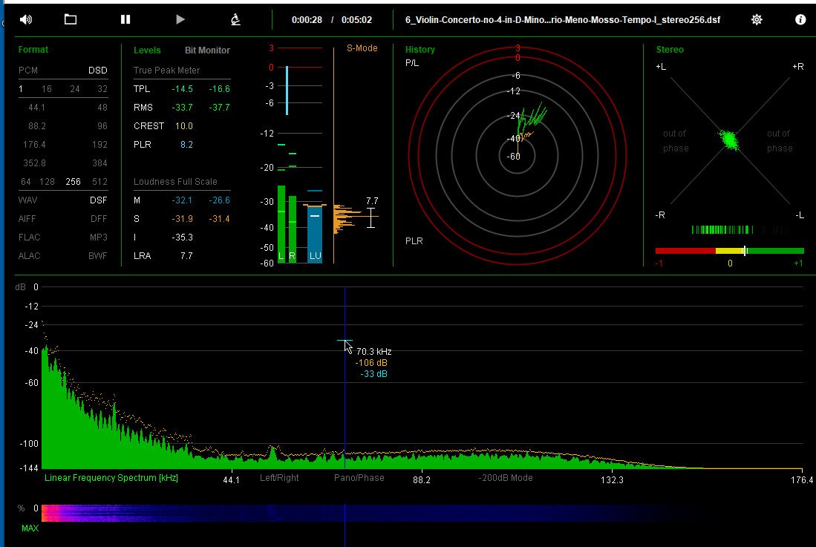Toggle S-Mode loudness display

click(362, 48)
